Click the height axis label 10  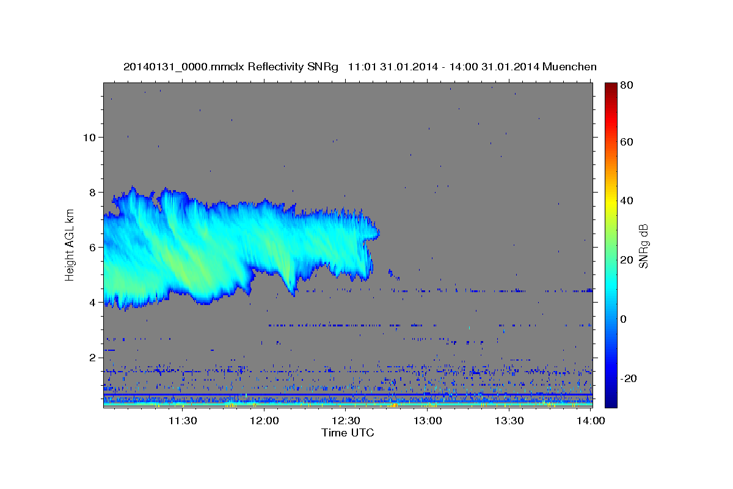tap(90, 137)
